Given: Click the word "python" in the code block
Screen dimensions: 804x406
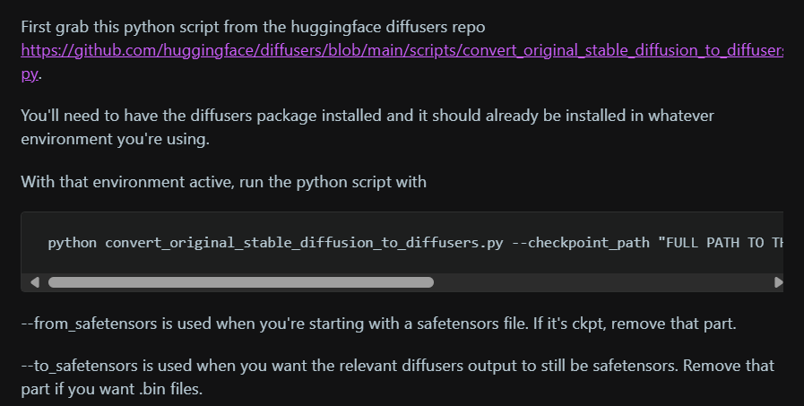Looking at the screenshot, I should point(73,243).
